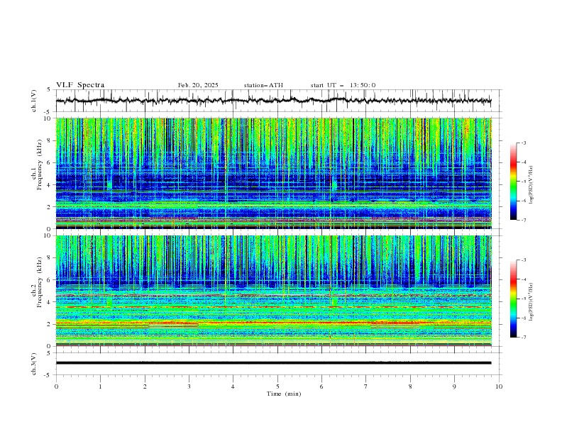This screenshot has height=434, width=562.
Task: Click the "6" tick on ch.2 frequency axis
Action: click(x=49, y=279)
